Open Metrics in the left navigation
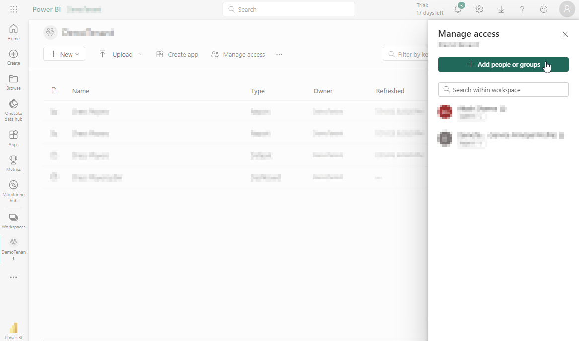 point(14,163)
